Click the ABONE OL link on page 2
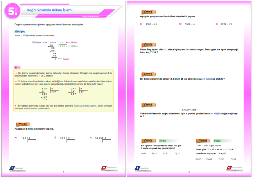The image size is (253, 178). click(x=235, y=171)
